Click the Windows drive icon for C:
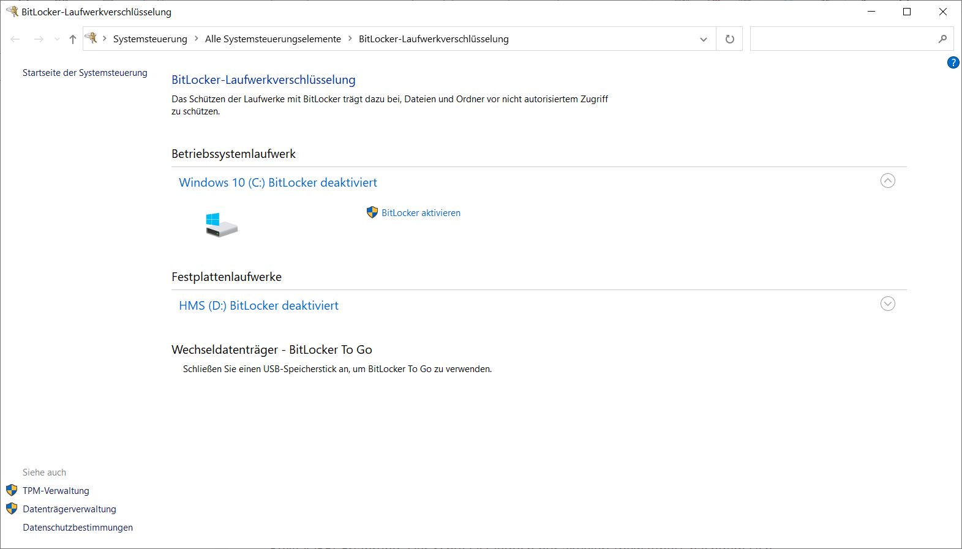This screenshot has height=549, width=962. pyautogui.click(x=221, y=225)
